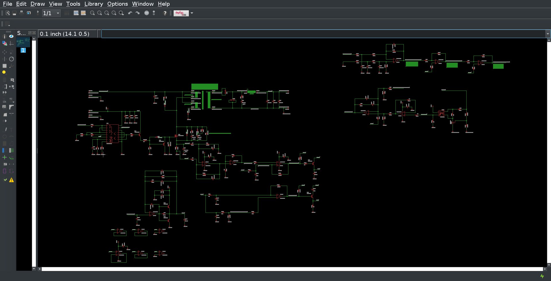551x281 pixels.
Task: Click the Undo arrow in toolbar
Action: point(130,13)
